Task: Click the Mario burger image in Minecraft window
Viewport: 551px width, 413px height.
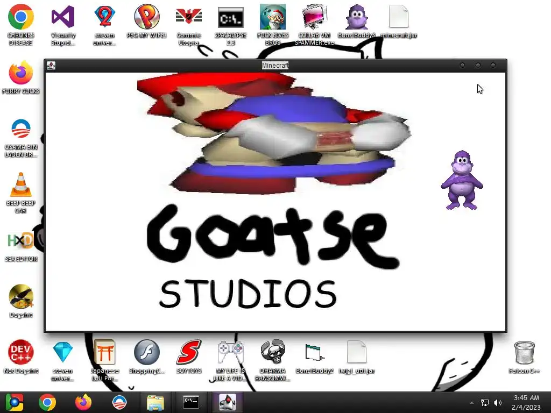Action: point(274,133)
